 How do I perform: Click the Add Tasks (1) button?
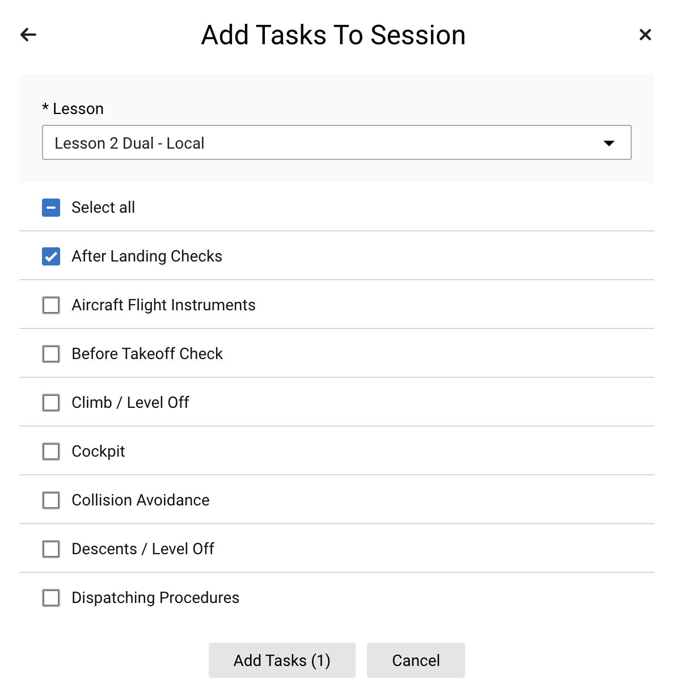tap(282, 660)
